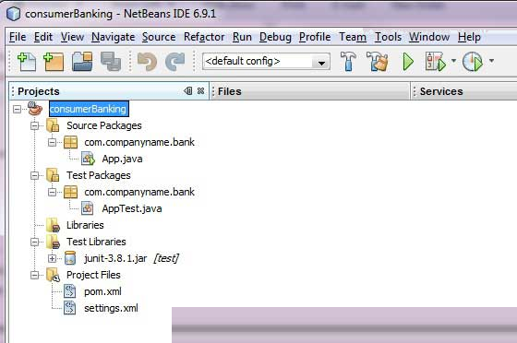Open the File menu
Screen dimensions: 517x343
point(18,37)
